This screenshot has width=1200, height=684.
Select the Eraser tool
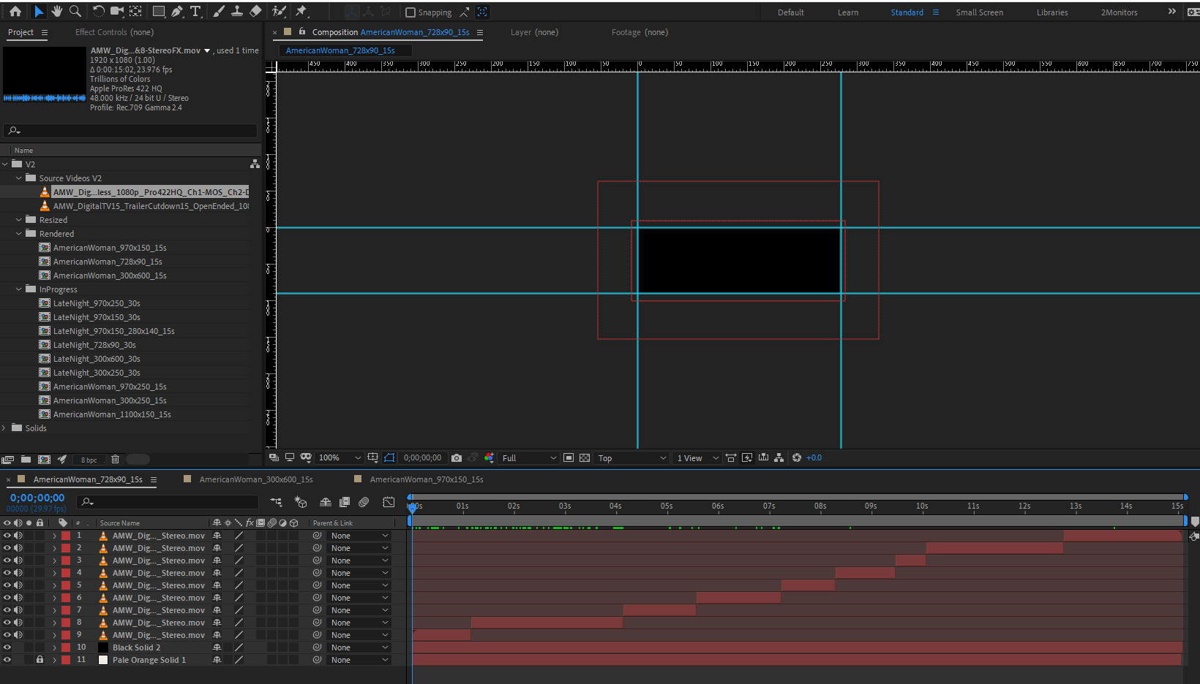click(x=255, y=12)
